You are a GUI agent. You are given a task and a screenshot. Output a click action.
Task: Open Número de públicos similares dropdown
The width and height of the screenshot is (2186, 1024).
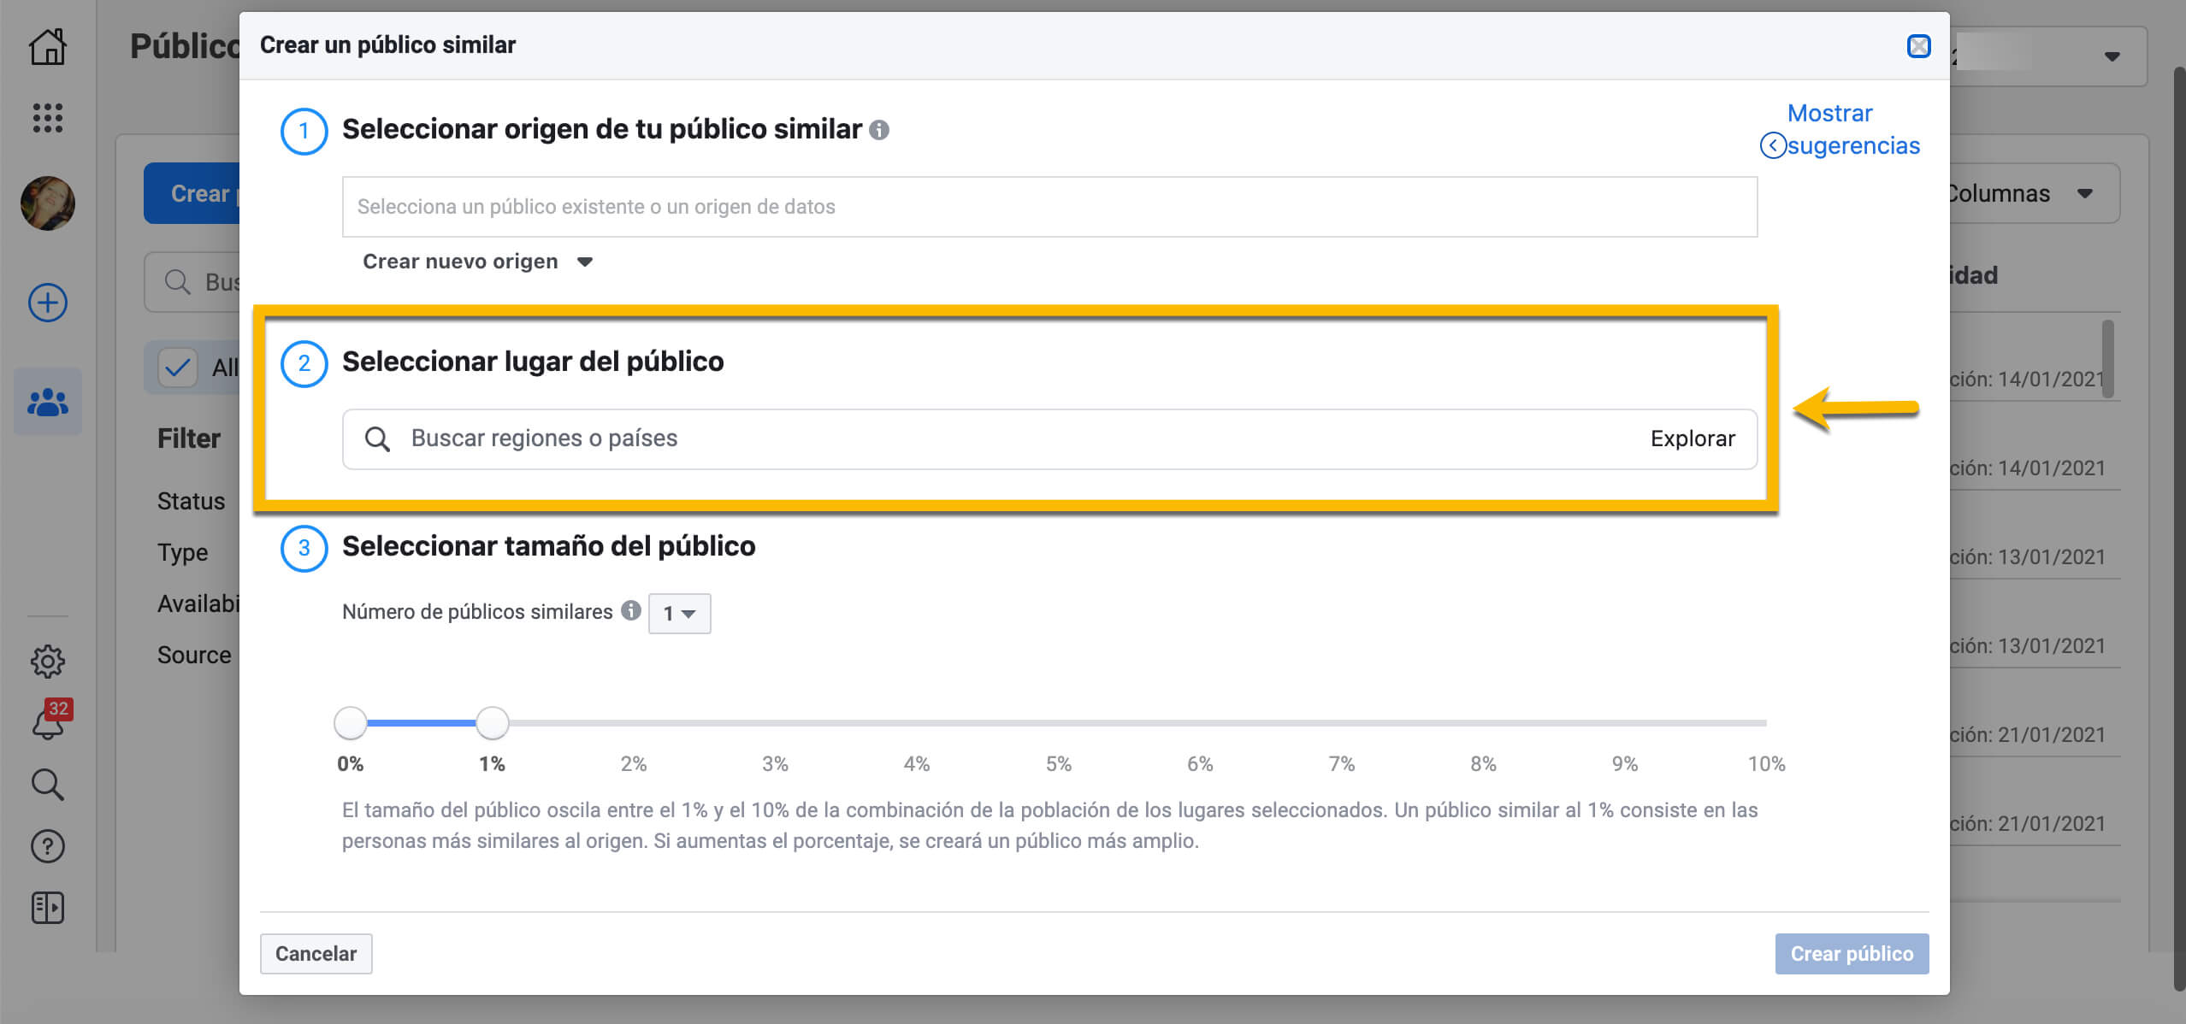pyautogui.click(x=679, y=614)
